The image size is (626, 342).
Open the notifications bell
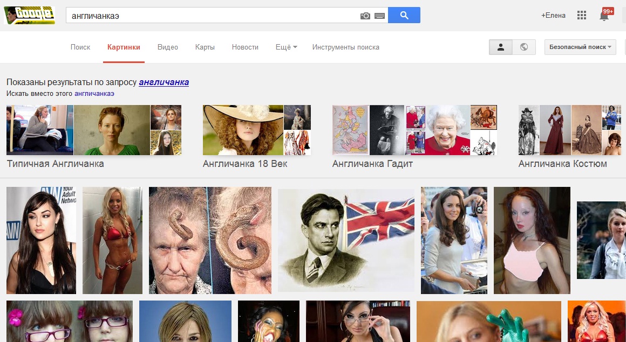[x=604, y=16]
